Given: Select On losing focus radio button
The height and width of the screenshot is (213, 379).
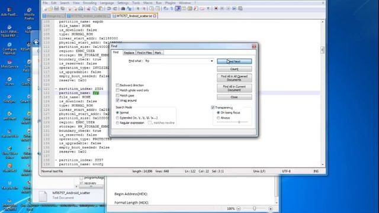Looking at the screenshot, I should 219,112.
